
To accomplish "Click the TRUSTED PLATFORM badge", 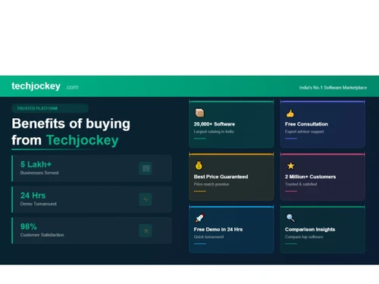I will (50, 108).
